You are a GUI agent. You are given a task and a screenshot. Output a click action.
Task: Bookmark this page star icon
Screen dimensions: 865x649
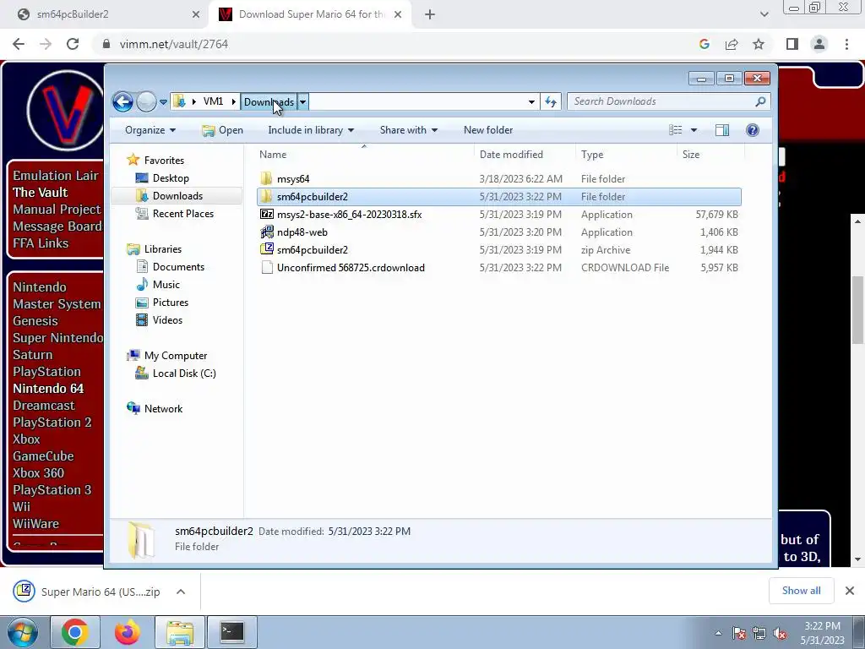pyautogui.click(x=759, y=44)
